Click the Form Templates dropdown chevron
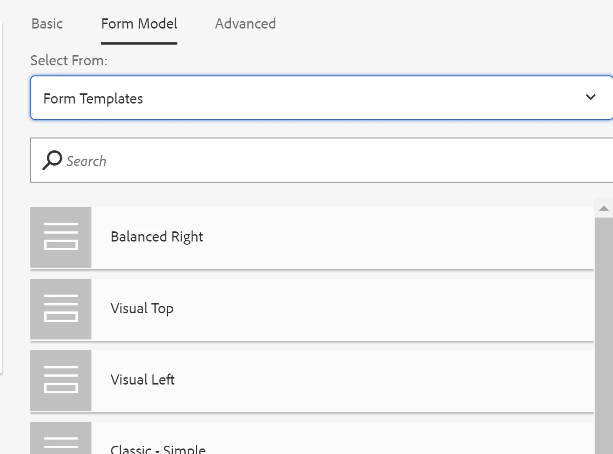613x454 pixels. point(590,98)
